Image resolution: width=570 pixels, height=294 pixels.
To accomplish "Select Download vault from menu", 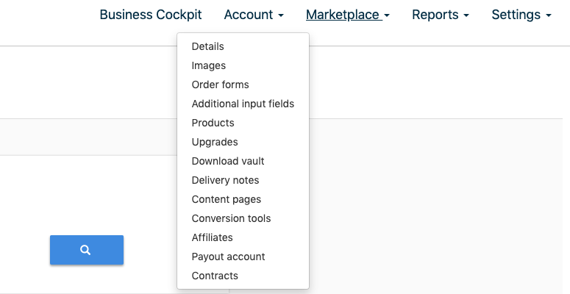I will pos(228,161).
